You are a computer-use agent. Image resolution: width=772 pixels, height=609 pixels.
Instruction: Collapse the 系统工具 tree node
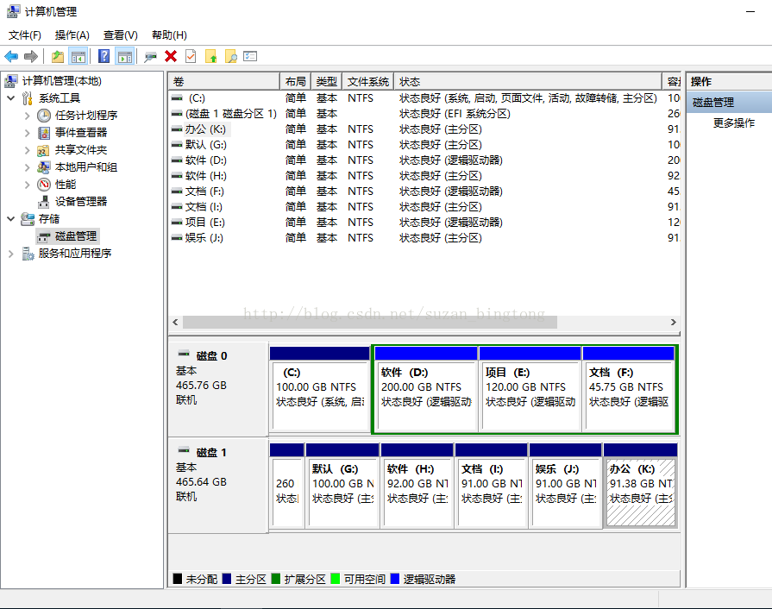click(x=11, y=98)
